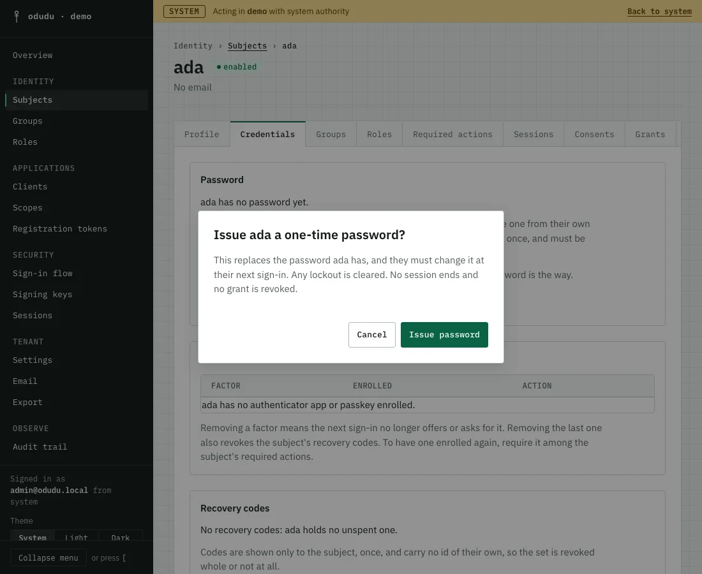Click the 'no authenticator app or passkey enrolled' row
This screenshot has width=702, height=574.
[428, 405]
